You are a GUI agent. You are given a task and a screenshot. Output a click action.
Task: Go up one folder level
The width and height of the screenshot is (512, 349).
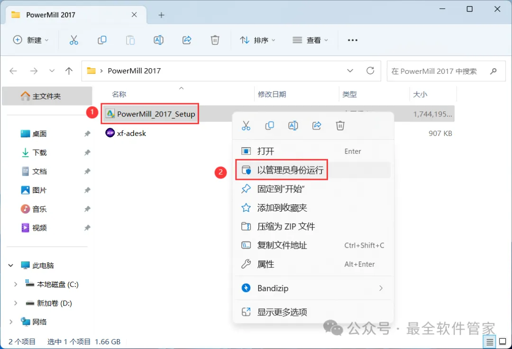[69, 71]
